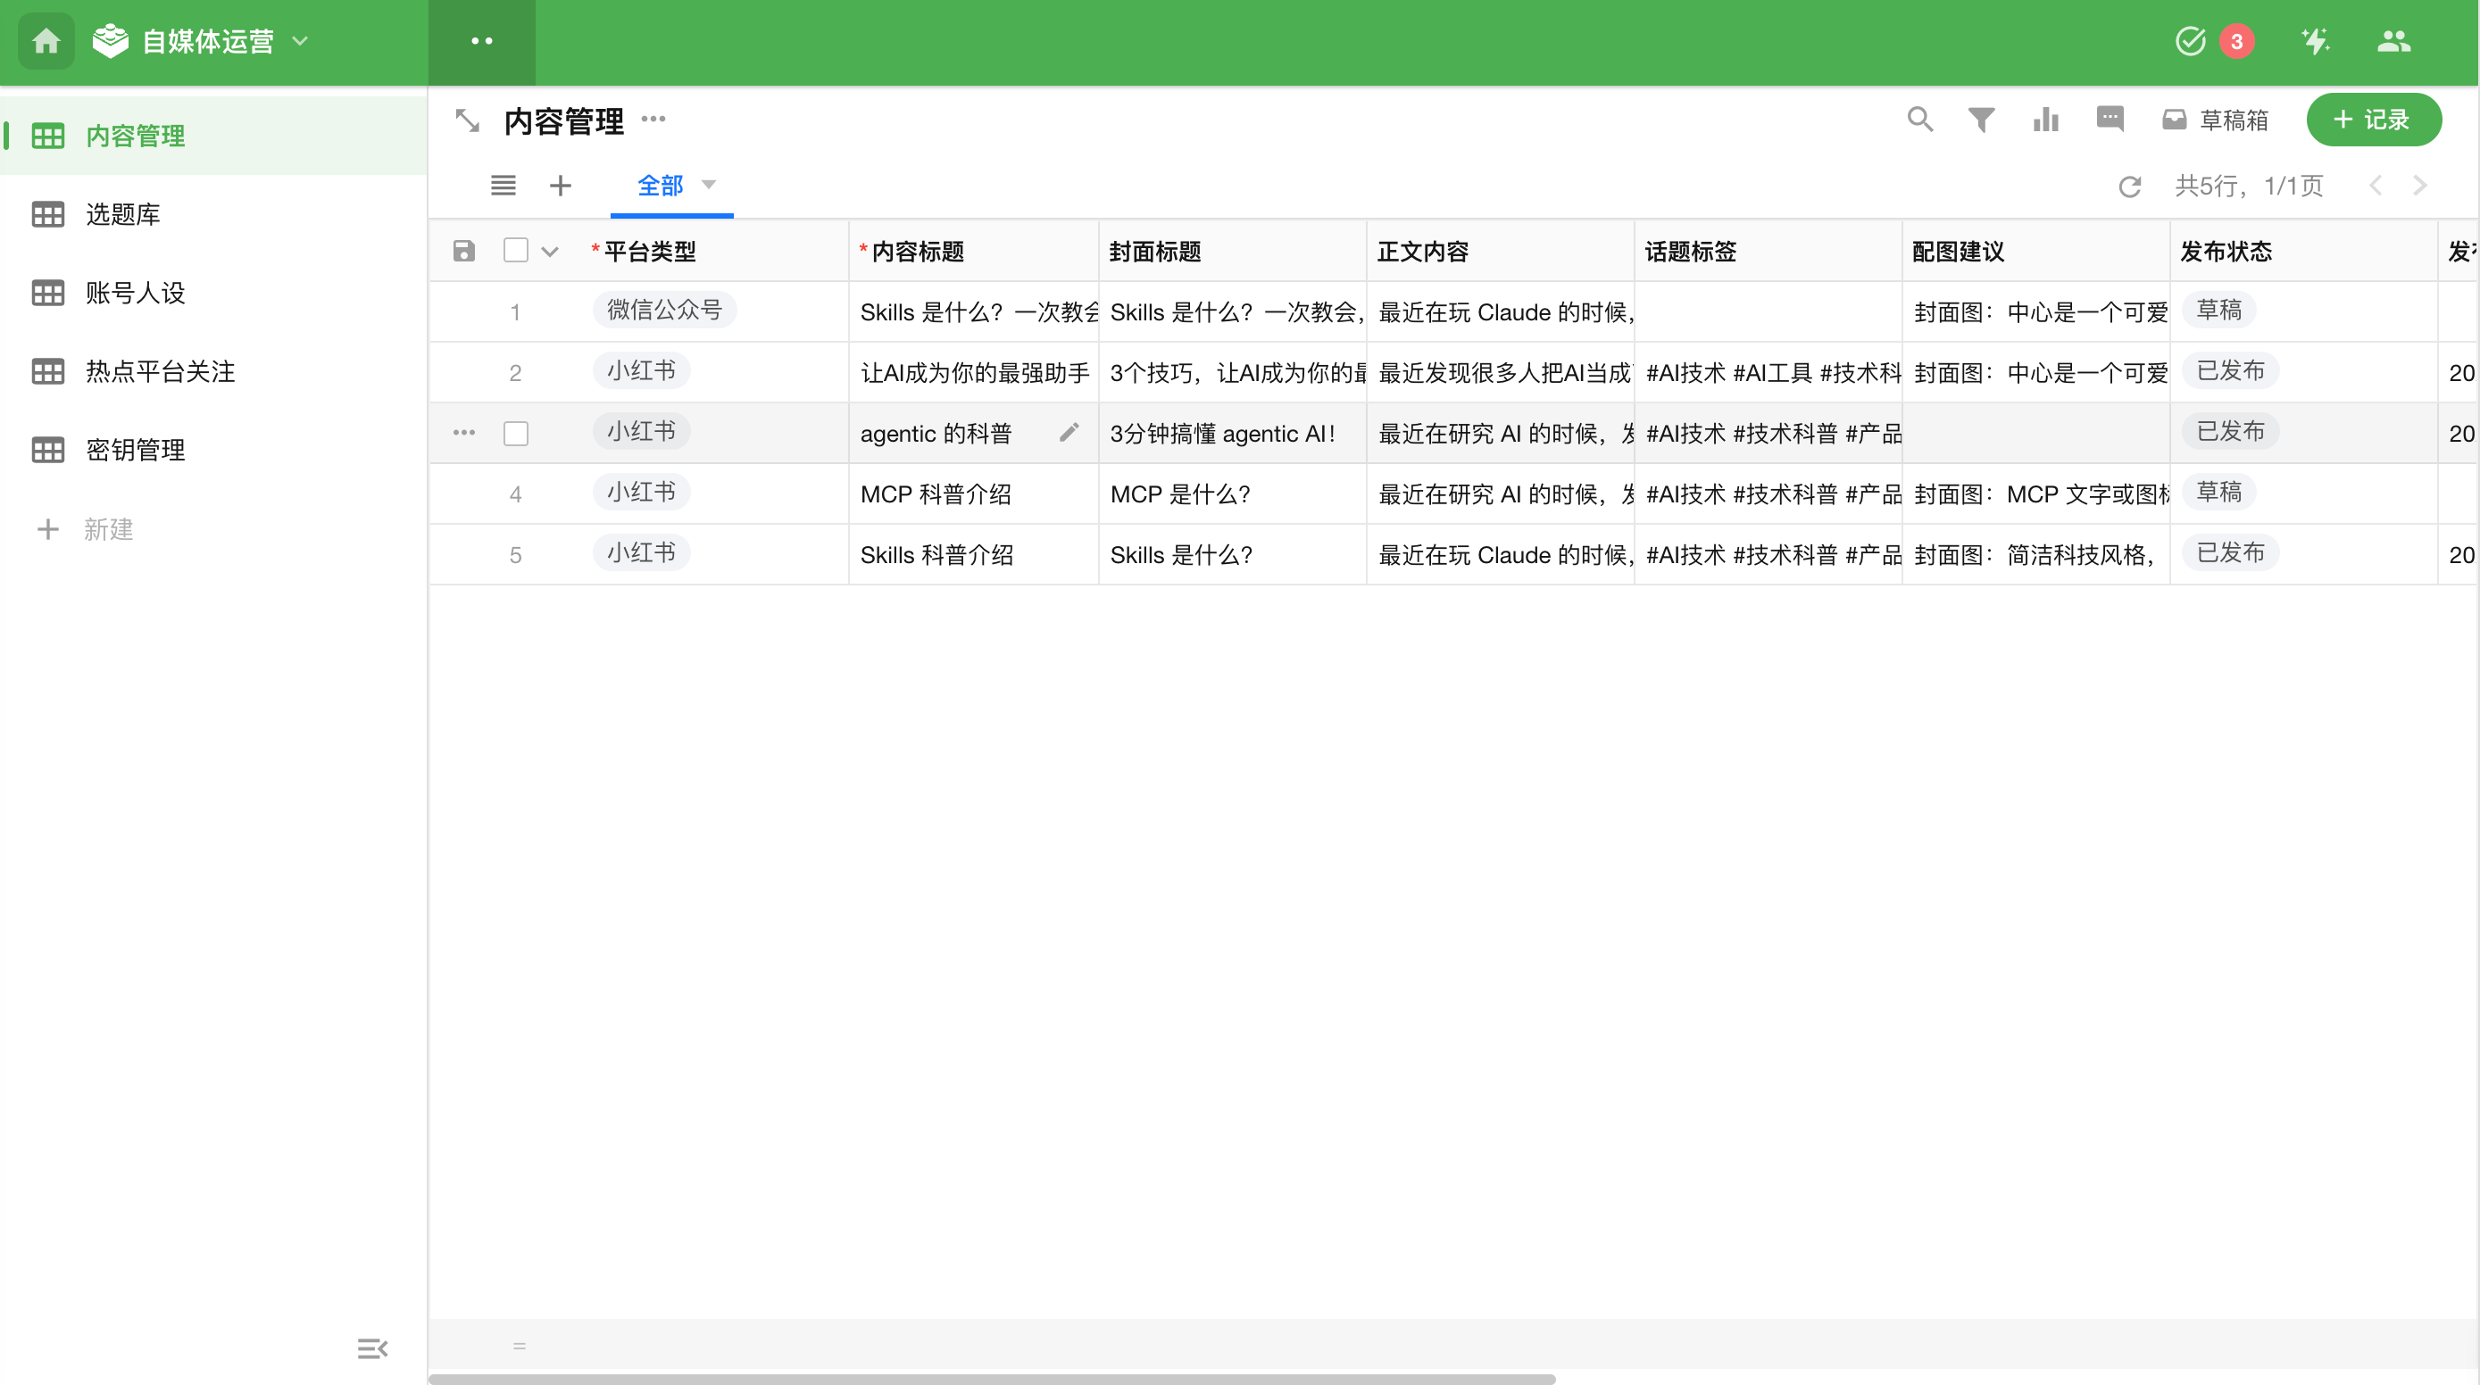
Task: Click the expand fullscreen arrow icon
Action: point(467,121)
